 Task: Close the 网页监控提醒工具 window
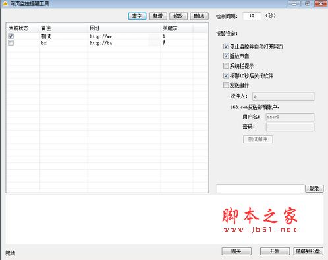(321, 4)
